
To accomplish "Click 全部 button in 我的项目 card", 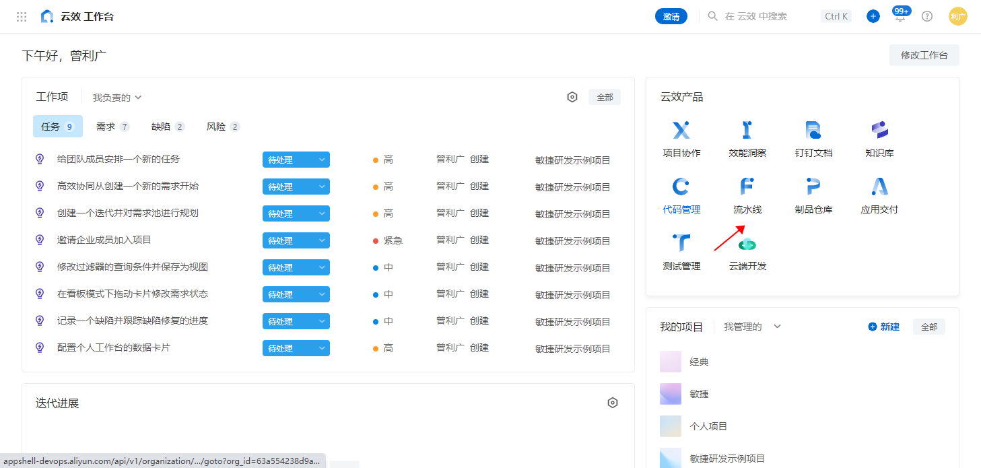I will [929, 327].
